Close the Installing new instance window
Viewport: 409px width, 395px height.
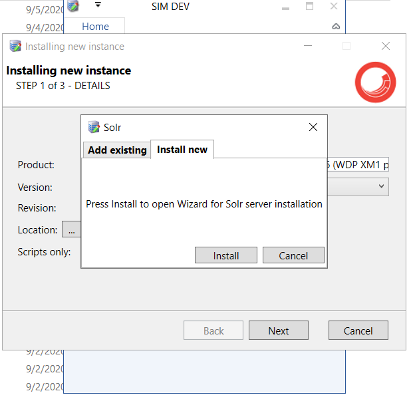[x=385, y=46]
